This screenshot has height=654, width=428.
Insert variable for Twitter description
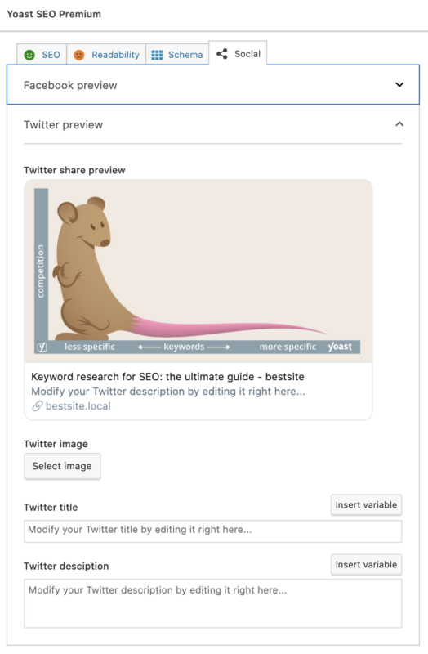[366, 565]
